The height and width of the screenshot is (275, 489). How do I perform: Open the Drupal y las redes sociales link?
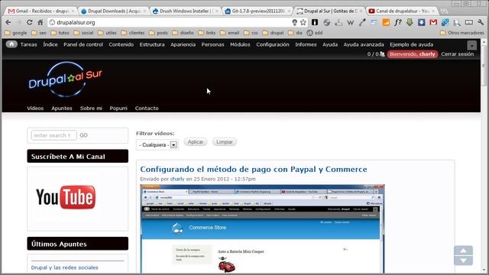pyautogui.click(x=64, y=267)
